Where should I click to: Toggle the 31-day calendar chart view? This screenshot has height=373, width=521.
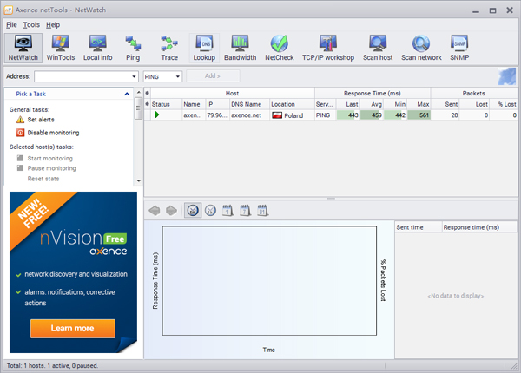(262, 210)
